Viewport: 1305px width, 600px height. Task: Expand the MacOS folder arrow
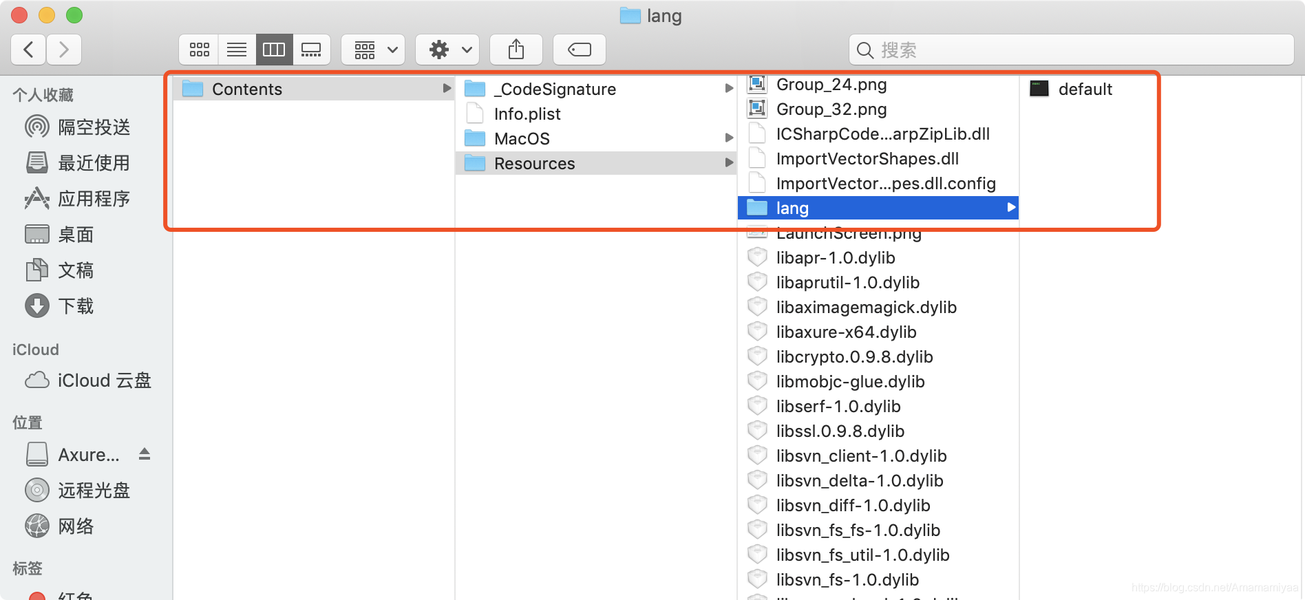coord(729,138)
